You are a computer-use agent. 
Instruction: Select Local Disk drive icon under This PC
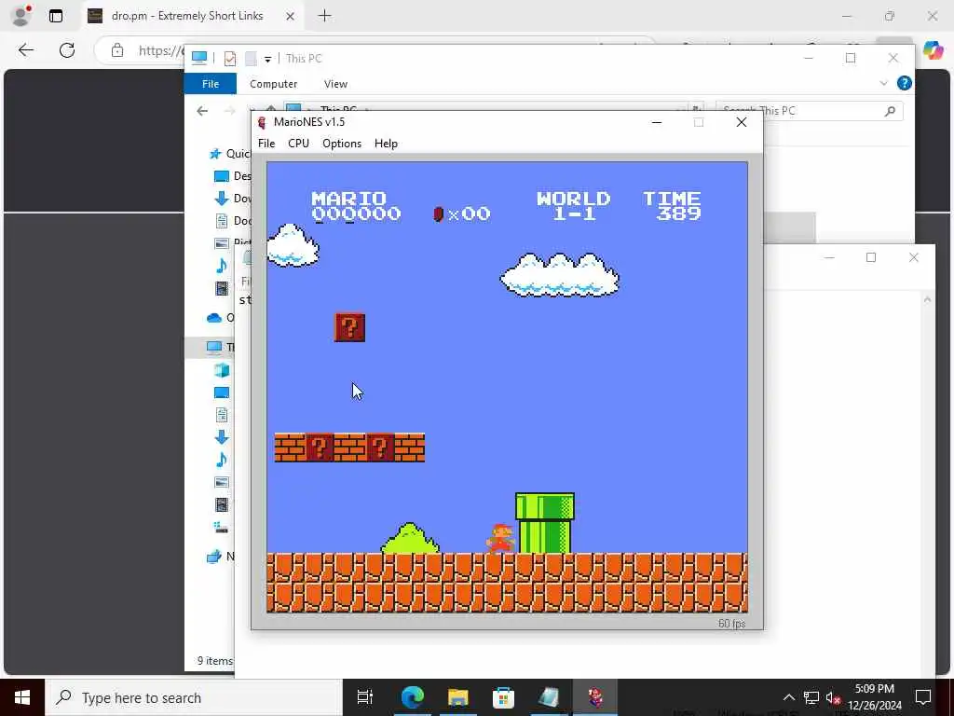click(222, 528)
